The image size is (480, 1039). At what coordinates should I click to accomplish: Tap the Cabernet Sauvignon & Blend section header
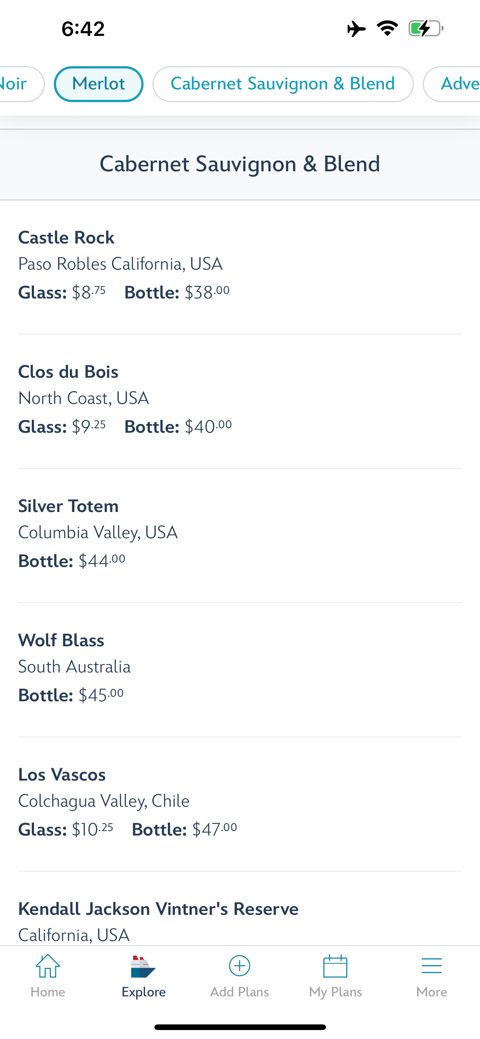pyautogui.click(x=240, y=164)
